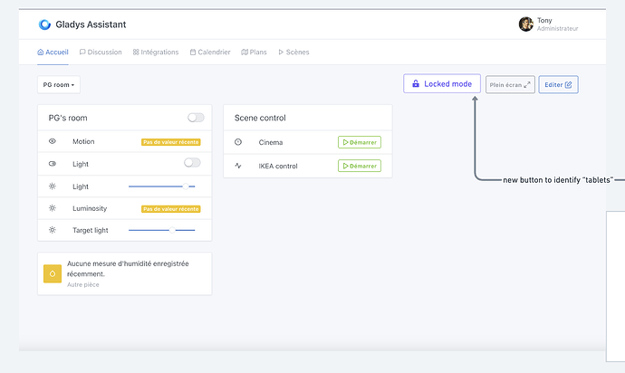The height and width of the screenshot is (373, 625).
Task: Enter full screen with Plein écran
Action: click(x=510, y=84)
